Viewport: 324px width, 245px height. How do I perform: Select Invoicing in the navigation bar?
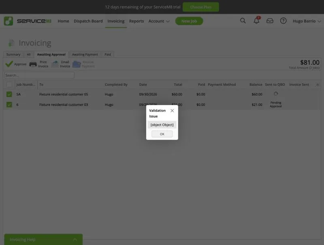(x=116, y=21)
